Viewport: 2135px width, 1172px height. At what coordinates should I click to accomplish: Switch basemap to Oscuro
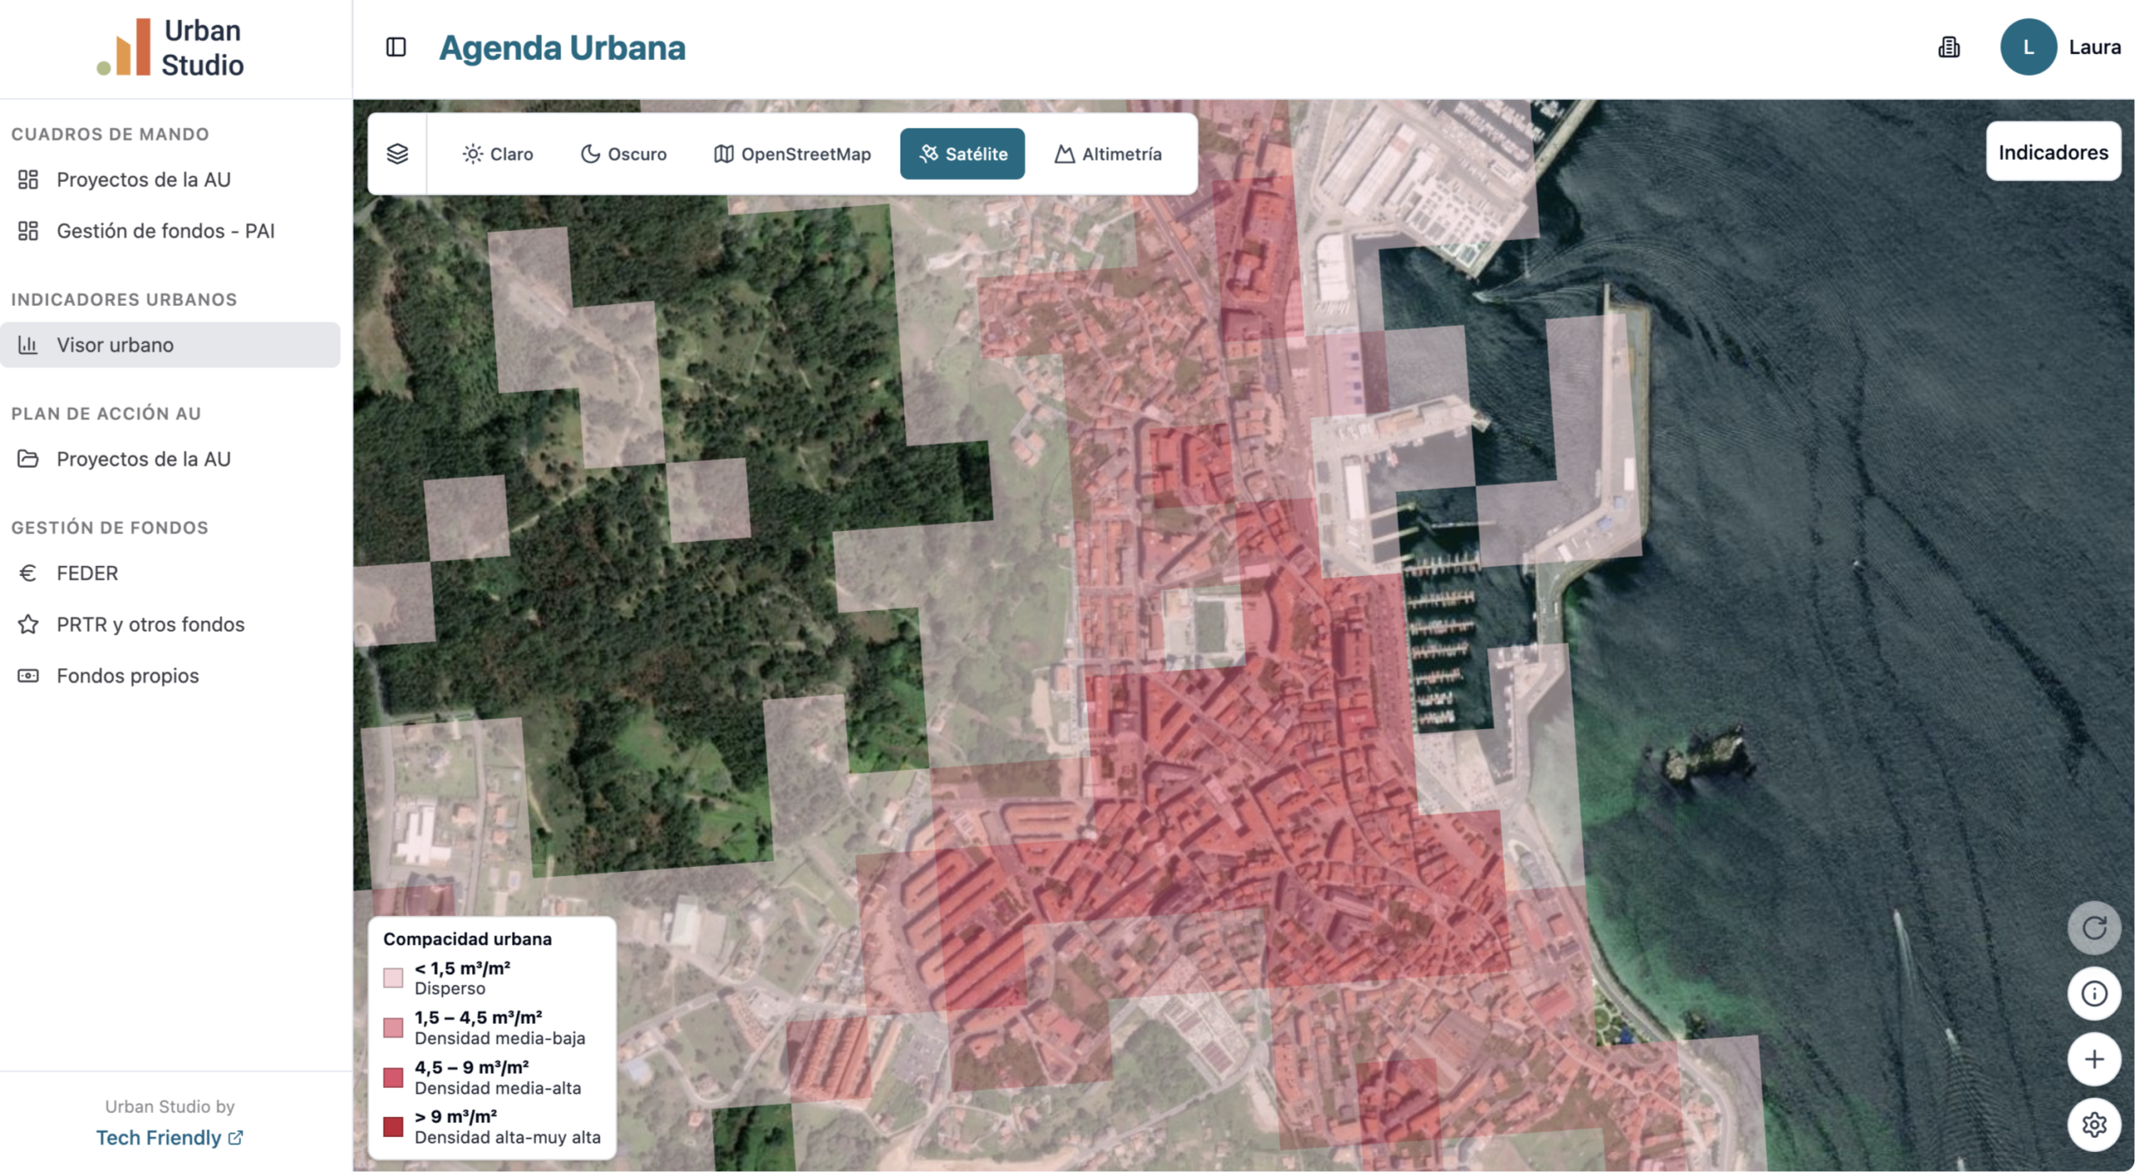pos(624,154)
